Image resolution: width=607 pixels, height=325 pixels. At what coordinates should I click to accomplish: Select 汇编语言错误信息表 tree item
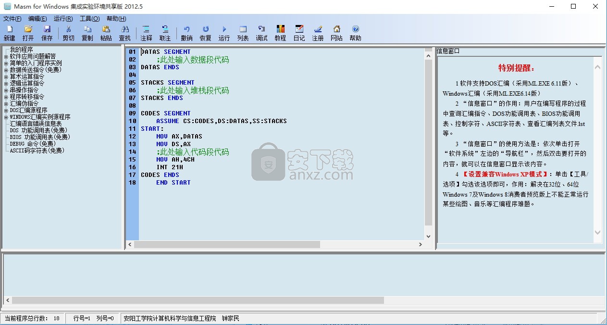[36, 124]
